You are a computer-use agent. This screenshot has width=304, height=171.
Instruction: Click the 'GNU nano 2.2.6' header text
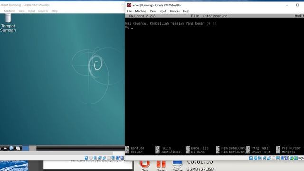point(142,16)
